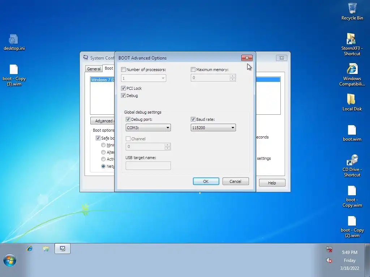Uncheck Safe boot in System Configuration
Viewport: 370px width, 277px height.
click(98, 138)
